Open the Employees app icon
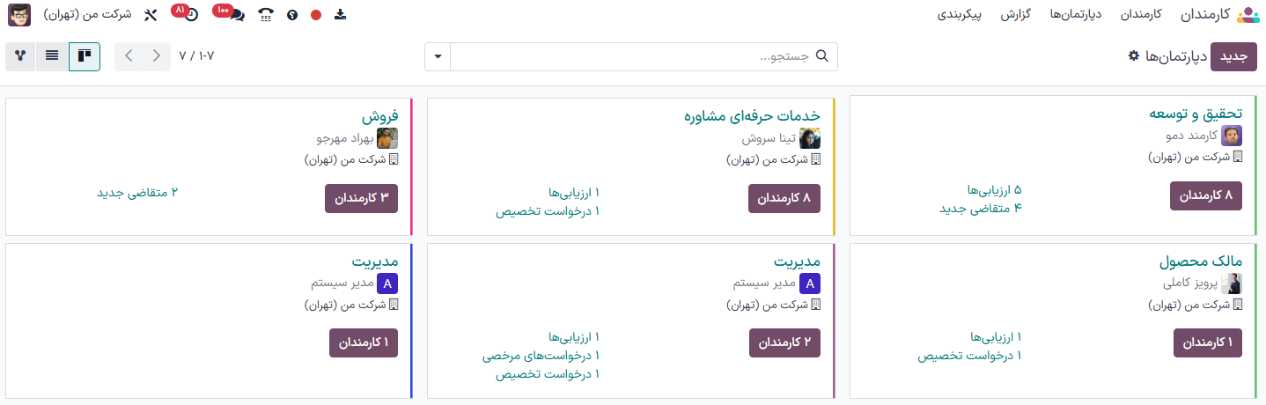Viewport: 1266px width, 405px height. click(x=1248, y=15)
